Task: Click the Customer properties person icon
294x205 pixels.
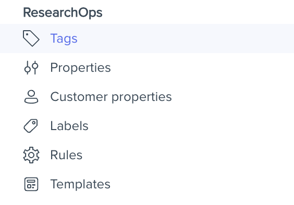Action: coord(31,97)
